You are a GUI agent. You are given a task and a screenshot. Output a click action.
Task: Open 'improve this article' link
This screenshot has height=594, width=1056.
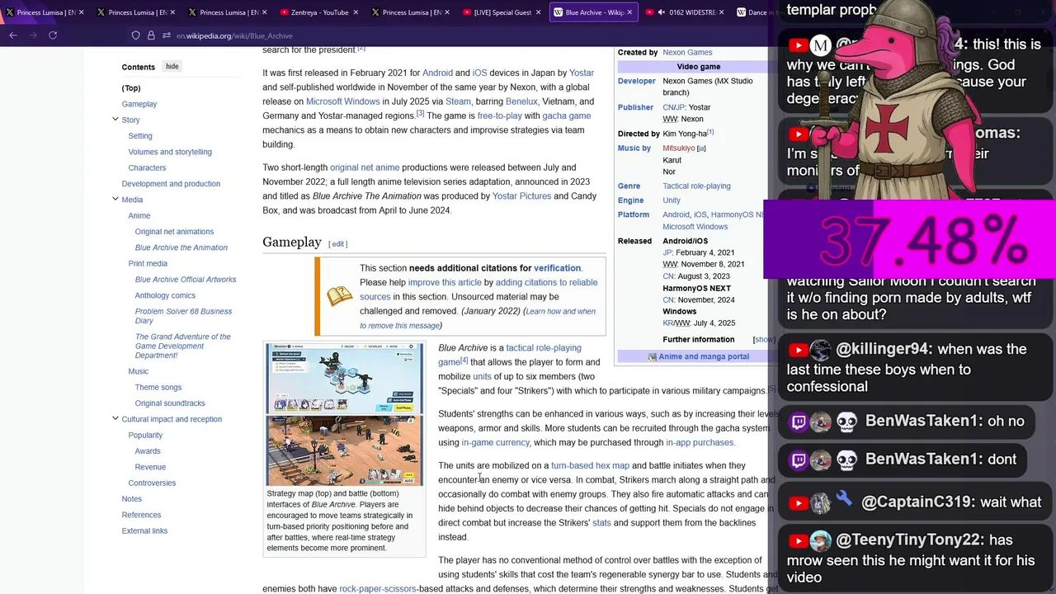[x=445, y=283]
